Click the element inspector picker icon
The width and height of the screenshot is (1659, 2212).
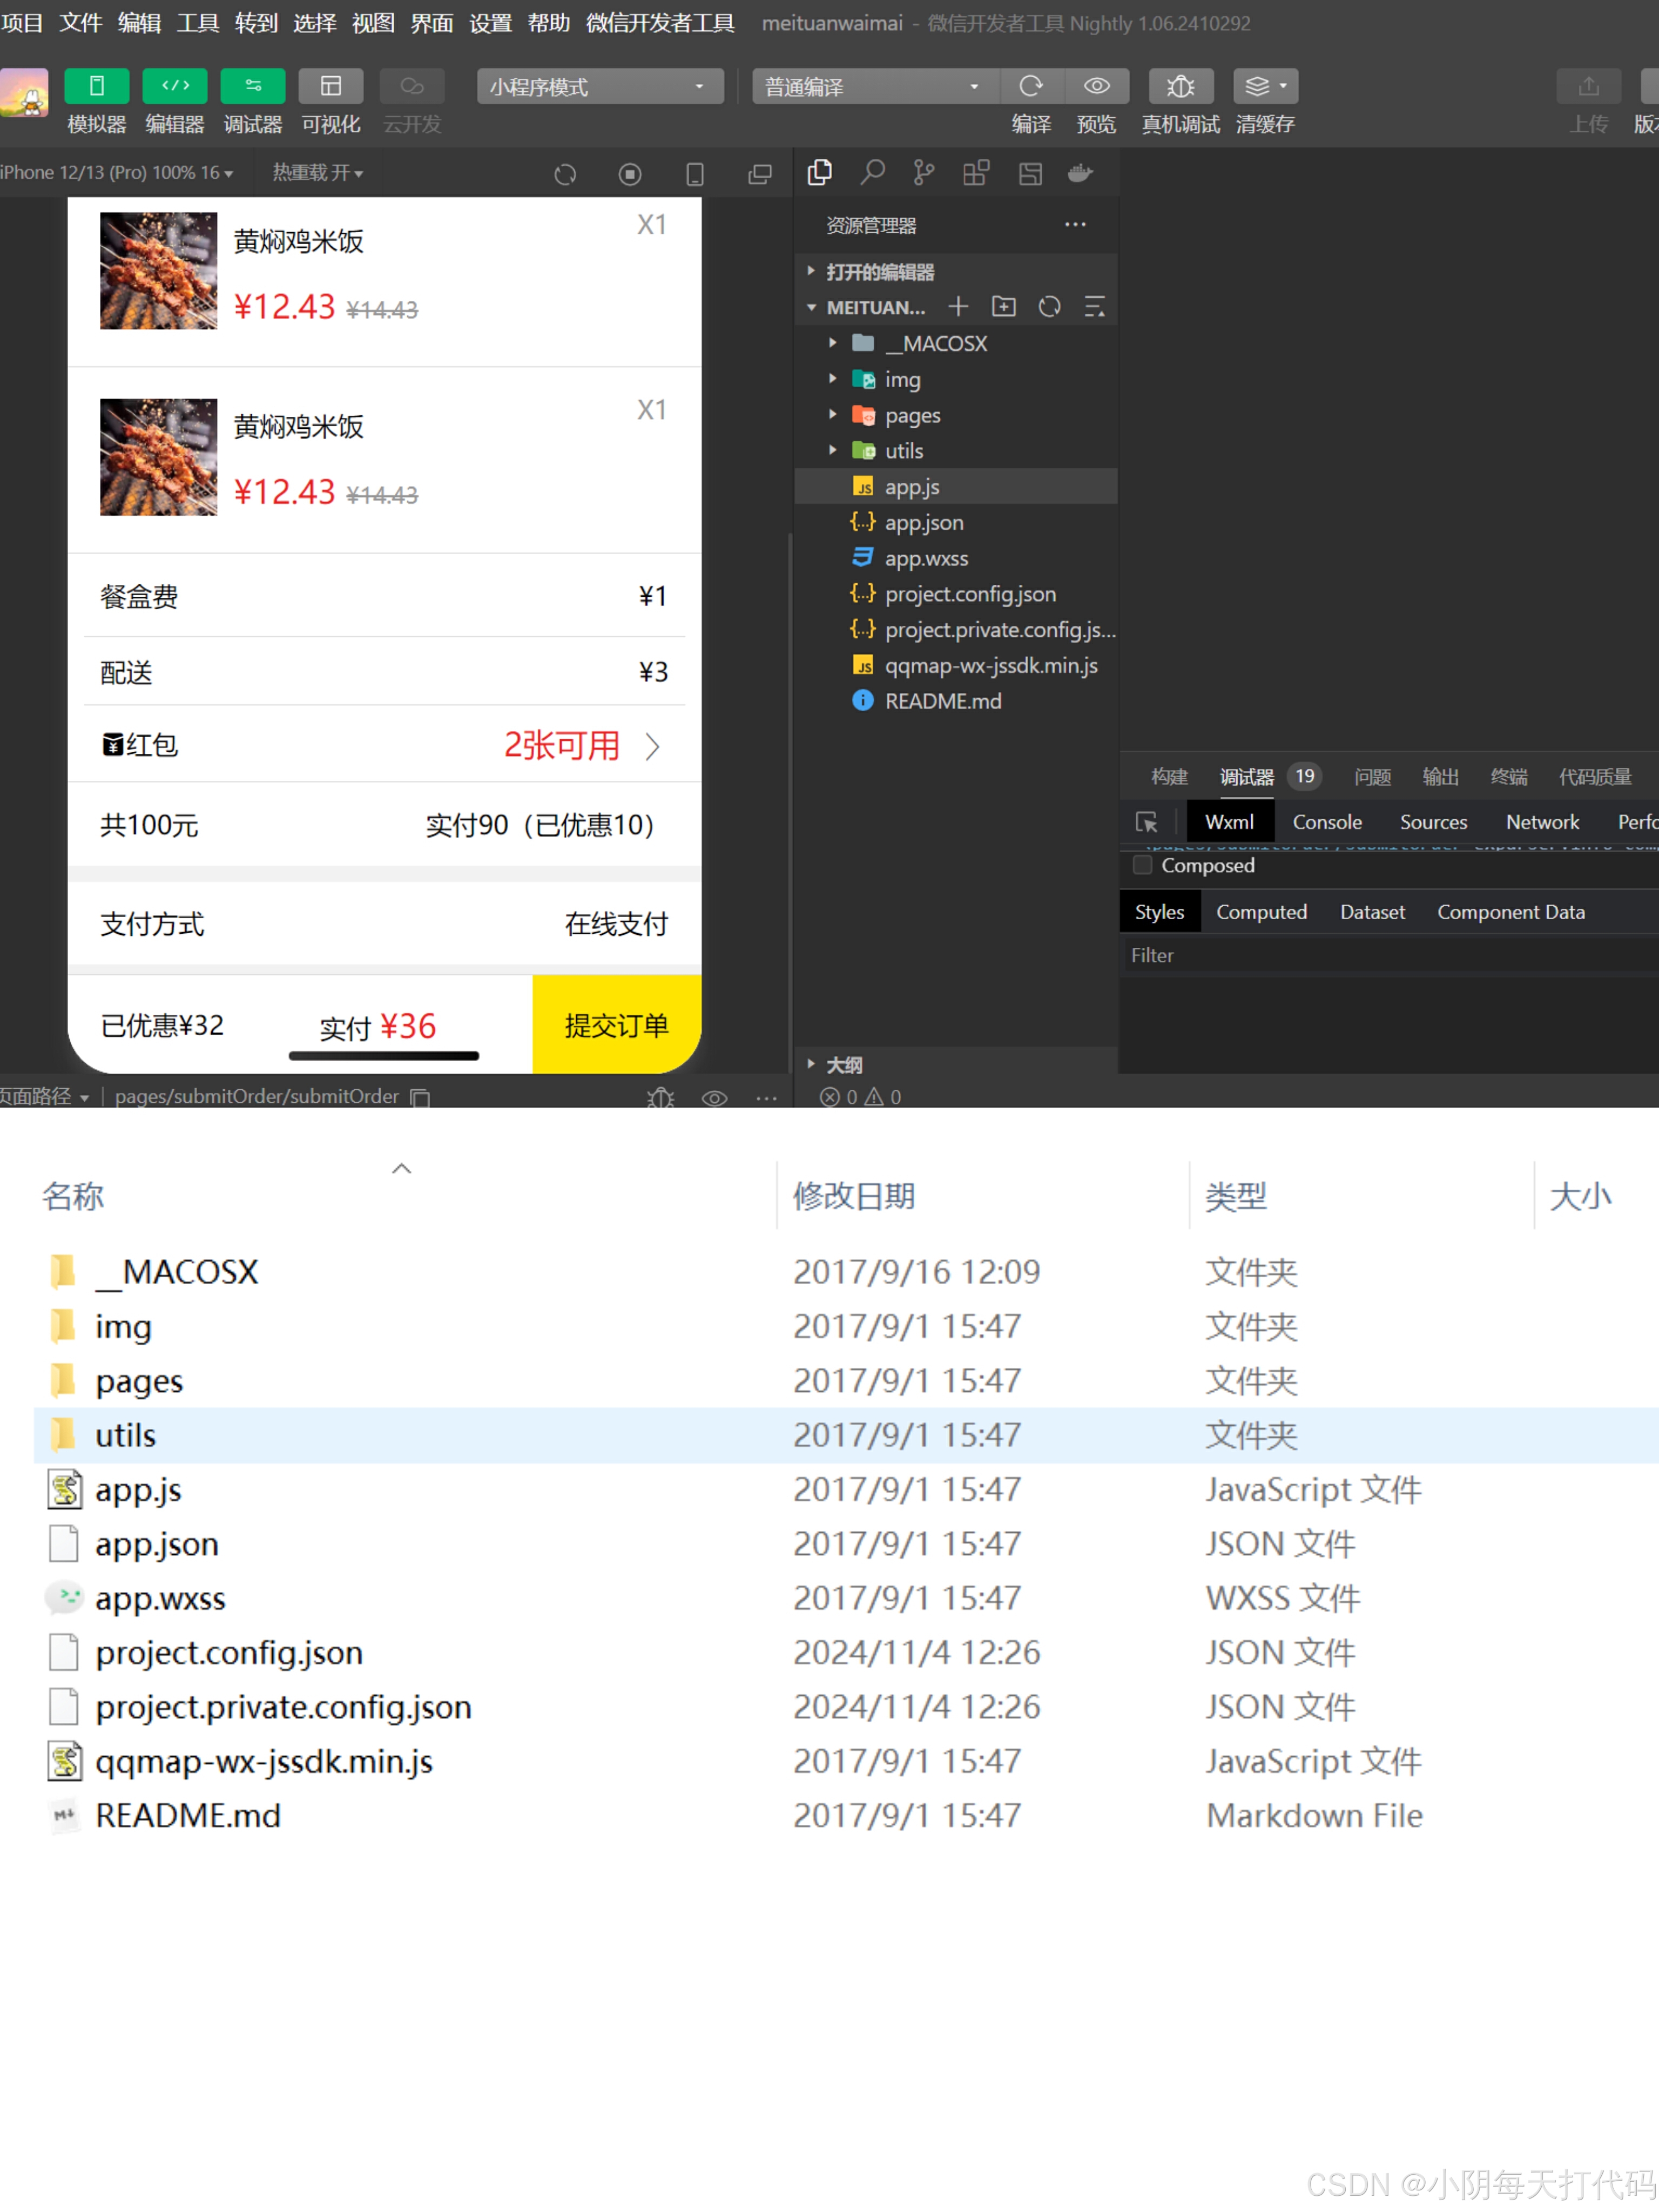point(1146,822)
